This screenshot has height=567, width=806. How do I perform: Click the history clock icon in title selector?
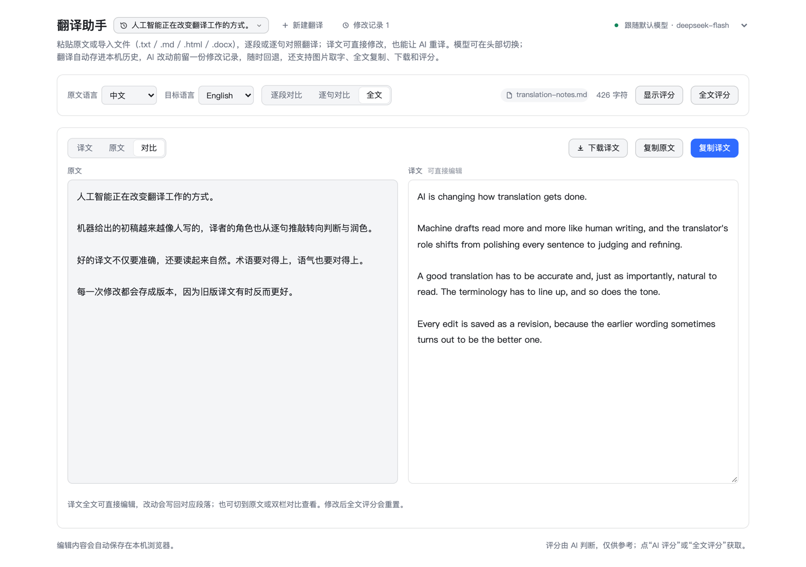[123, 25]
